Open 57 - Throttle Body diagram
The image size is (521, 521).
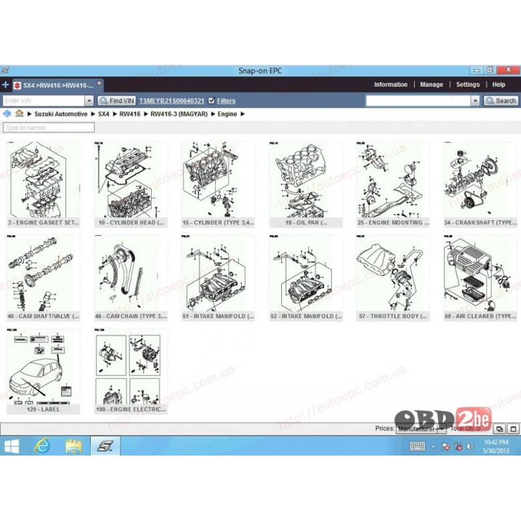[x=393, y=278]
